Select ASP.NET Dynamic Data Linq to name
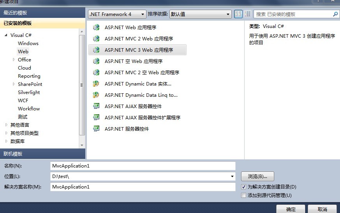The width and height of the screenshot is (340, 213). click(x=141, y=95)
